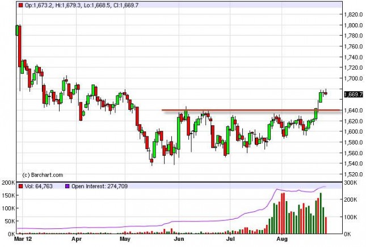Image resolution: width=366 pixels, height=247 pixels.
Task: Click the 1,760.0 price axis label
Action: (x=354, y=46)
